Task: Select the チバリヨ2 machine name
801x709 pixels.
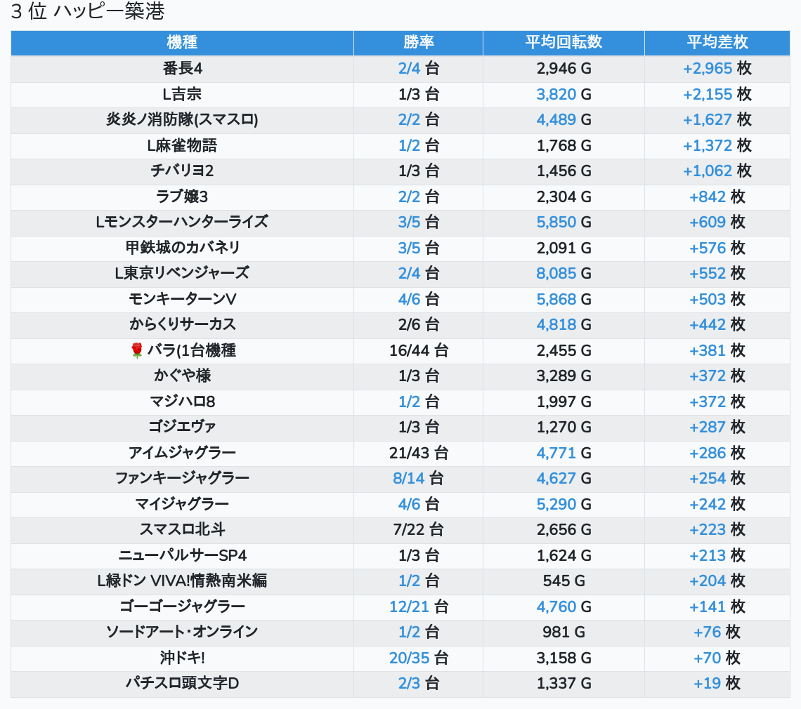Action: click(x=182, y=171)
